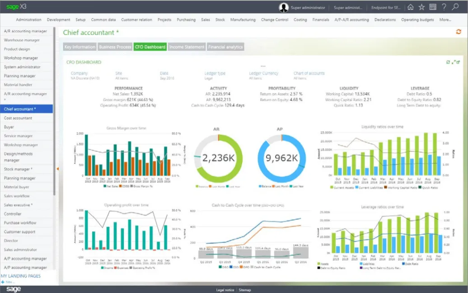
Task: Click the Legal notice link
Action: (225, 290)
